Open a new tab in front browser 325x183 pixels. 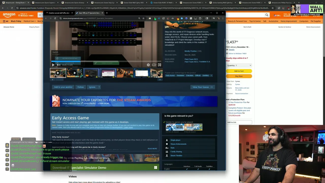click(107, 13)
